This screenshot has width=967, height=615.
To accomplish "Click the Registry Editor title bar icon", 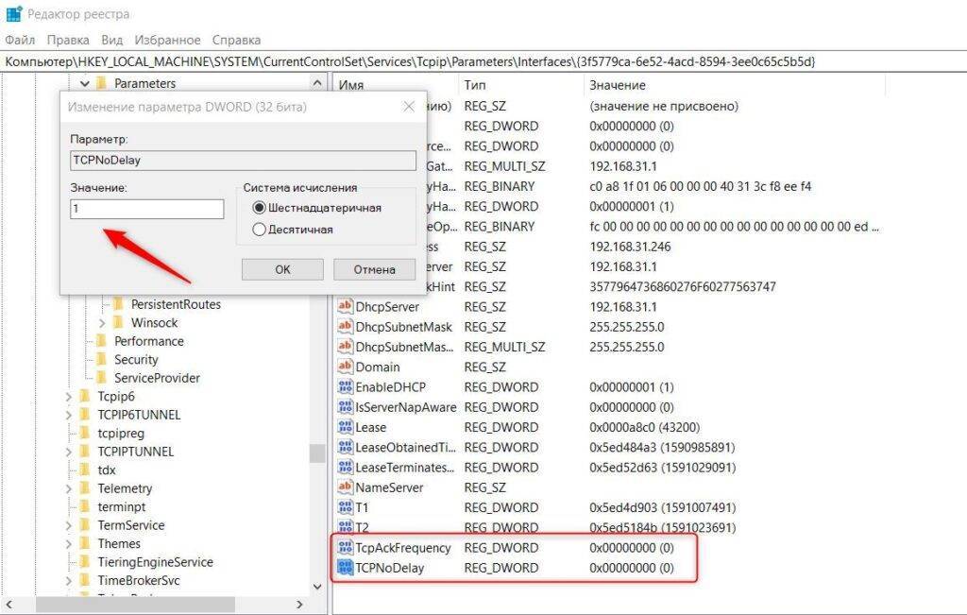I will pyautogui.click(x=13, y=13).
